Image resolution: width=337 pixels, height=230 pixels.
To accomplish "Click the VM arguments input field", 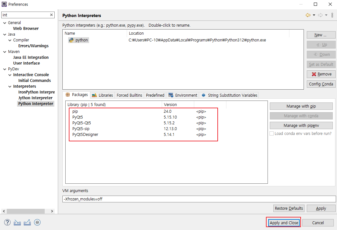I will pos(199,199).
